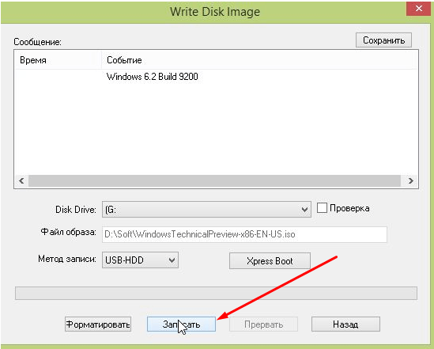
Task: Click the right scroll arrow of message list
Action: 411,181
